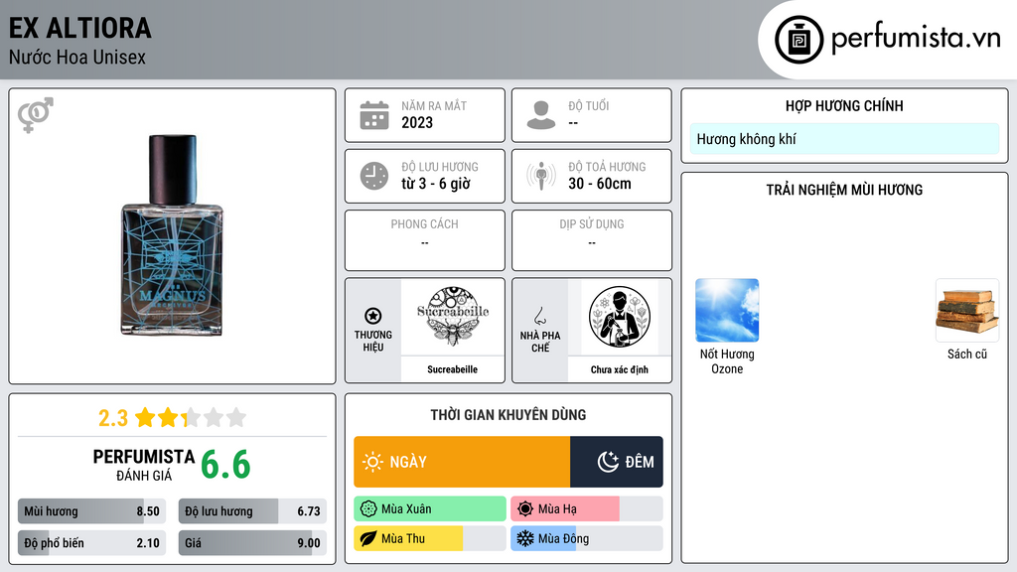
Task: Click the Giá 9.00 rating bar
Action: point(252,543)
